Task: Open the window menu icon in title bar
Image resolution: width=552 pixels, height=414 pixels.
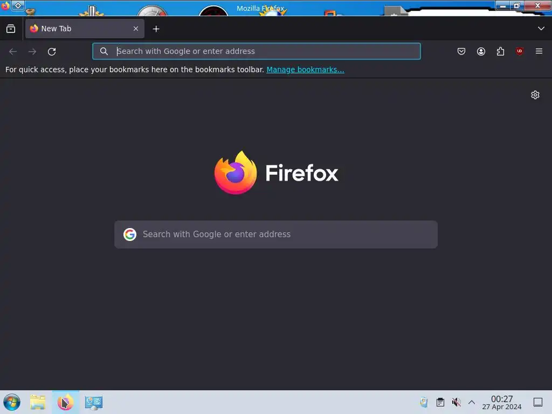Action: [5, 6]
